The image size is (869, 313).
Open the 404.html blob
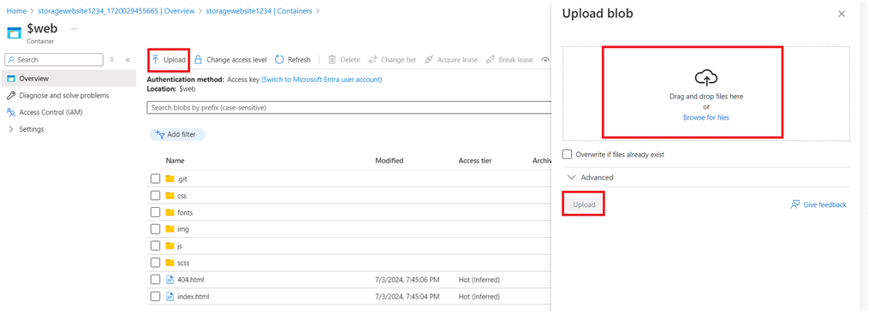coord(191,280)
